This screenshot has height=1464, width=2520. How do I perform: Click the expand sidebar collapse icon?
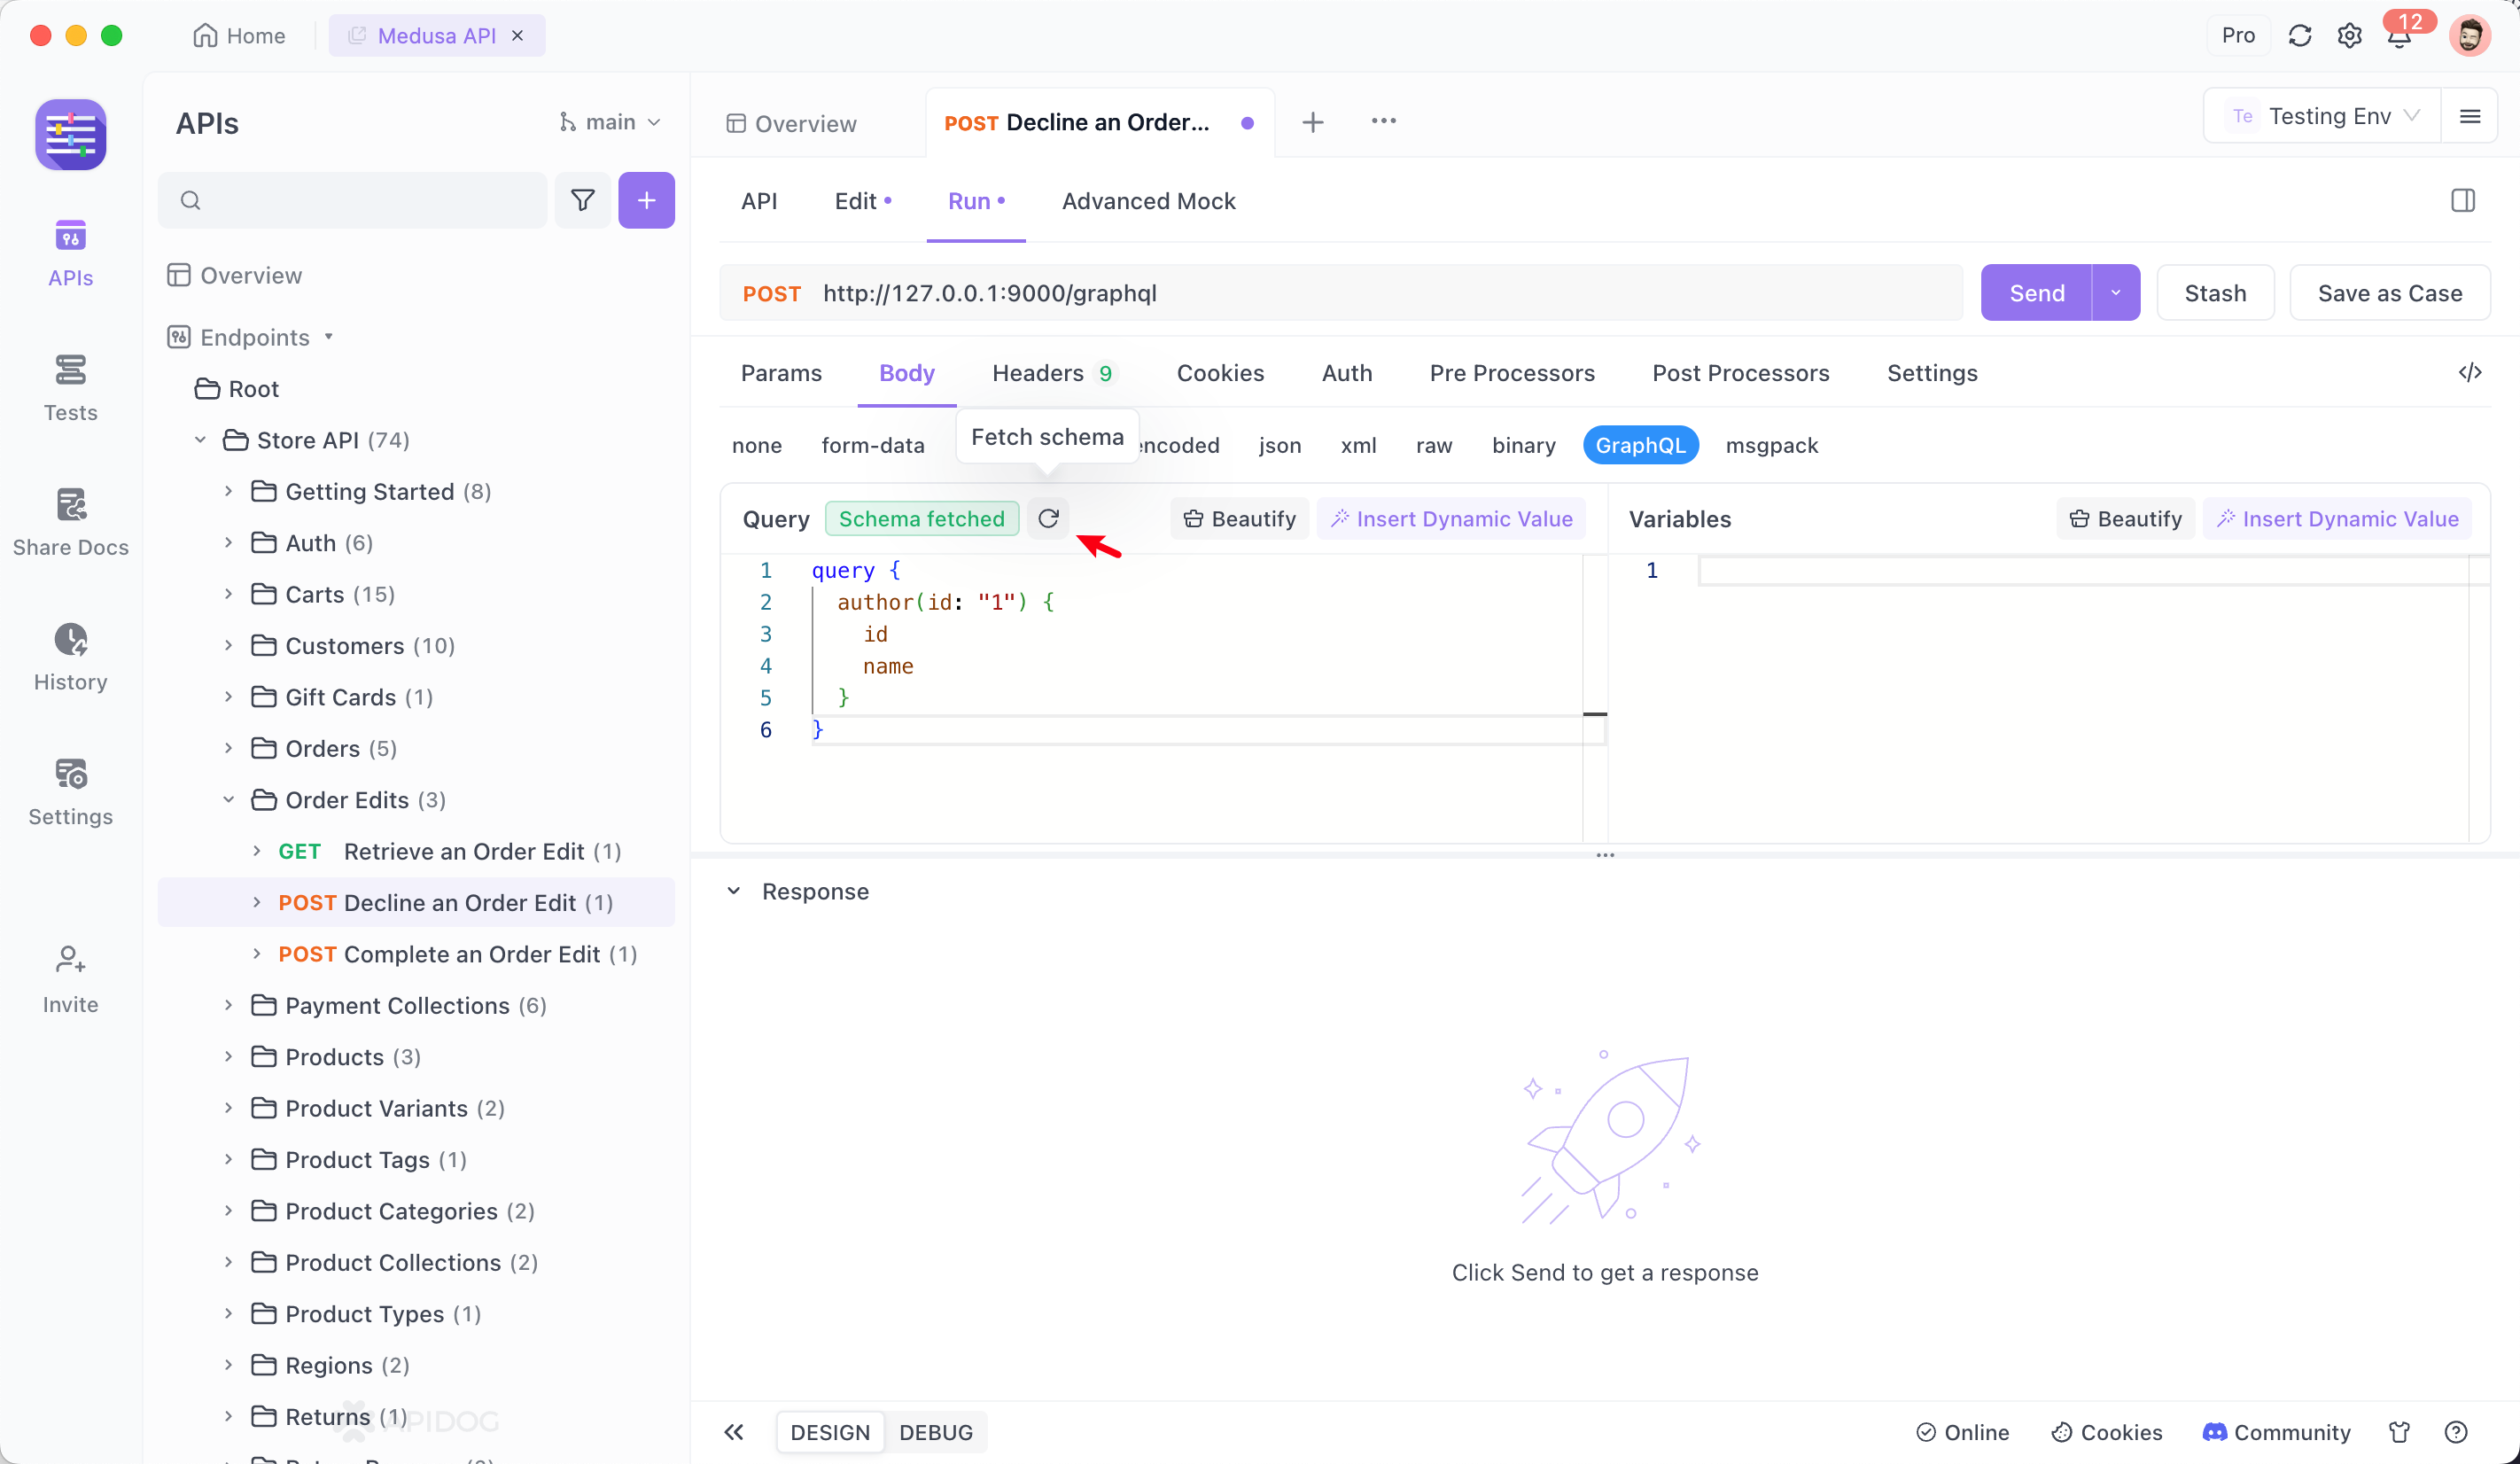pyautogui.click(x=734, y=1431)
